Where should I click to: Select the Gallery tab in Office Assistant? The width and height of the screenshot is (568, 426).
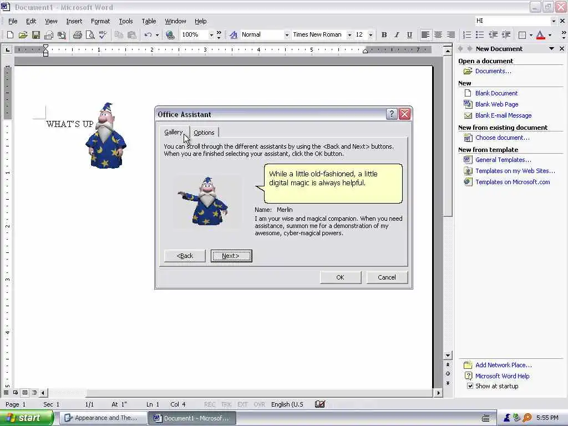click(174, 132)
